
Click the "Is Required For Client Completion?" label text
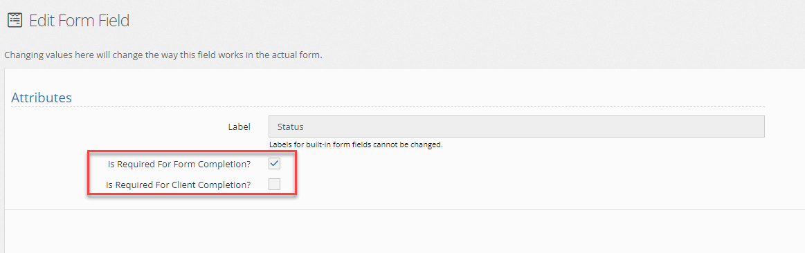click(179, 185)
